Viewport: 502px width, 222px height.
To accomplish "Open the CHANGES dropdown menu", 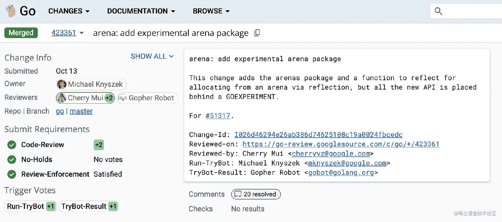I will (x=69, y=11).
